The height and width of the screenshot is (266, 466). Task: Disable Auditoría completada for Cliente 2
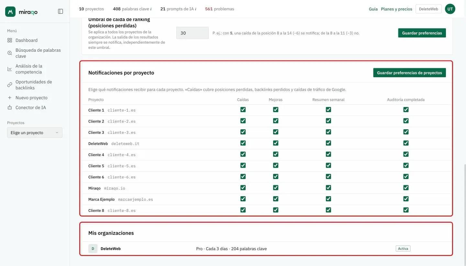point(406,121)
